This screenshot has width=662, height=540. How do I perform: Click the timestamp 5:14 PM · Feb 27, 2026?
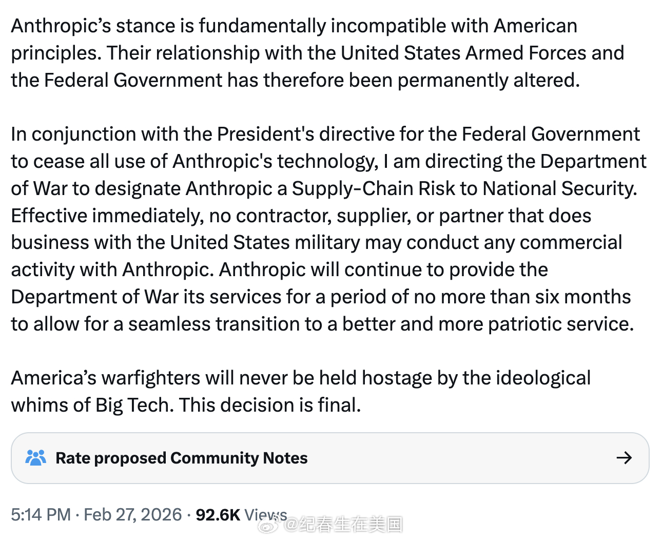(x=95, y=514)
